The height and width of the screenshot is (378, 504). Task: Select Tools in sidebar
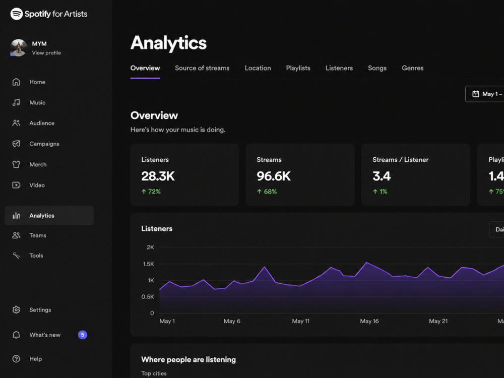pos(36,256)
